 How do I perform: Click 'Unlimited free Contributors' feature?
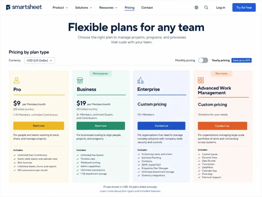32,155
